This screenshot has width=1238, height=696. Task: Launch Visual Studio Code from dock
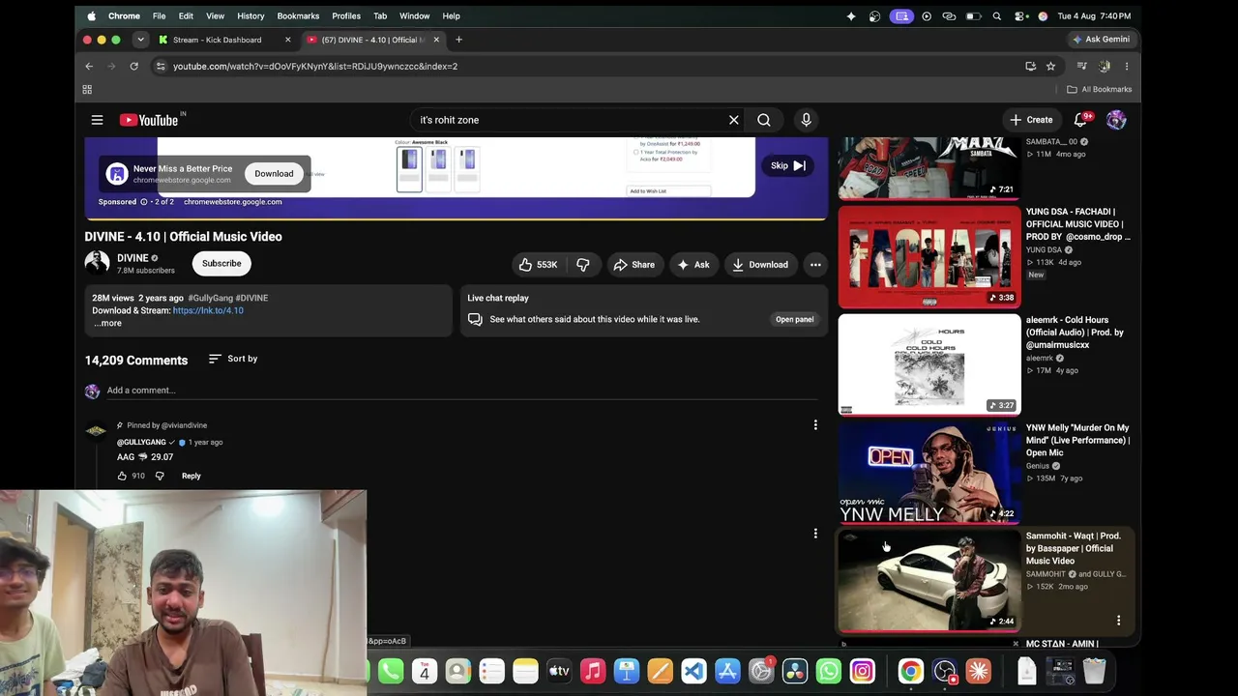coord(693,671)
